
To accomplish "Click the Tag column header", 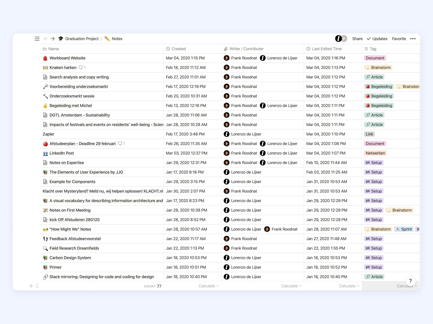I will click(x=373, y=49).
